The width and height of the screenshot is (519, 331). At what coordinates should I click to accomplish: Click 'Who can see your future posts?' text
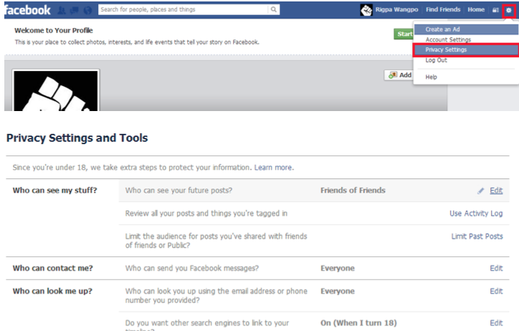point(178,191)
